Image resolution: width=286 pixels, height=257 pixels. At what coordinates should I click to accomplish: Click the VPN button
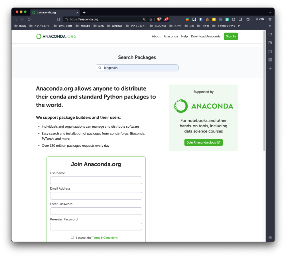(x=260, y=19)
